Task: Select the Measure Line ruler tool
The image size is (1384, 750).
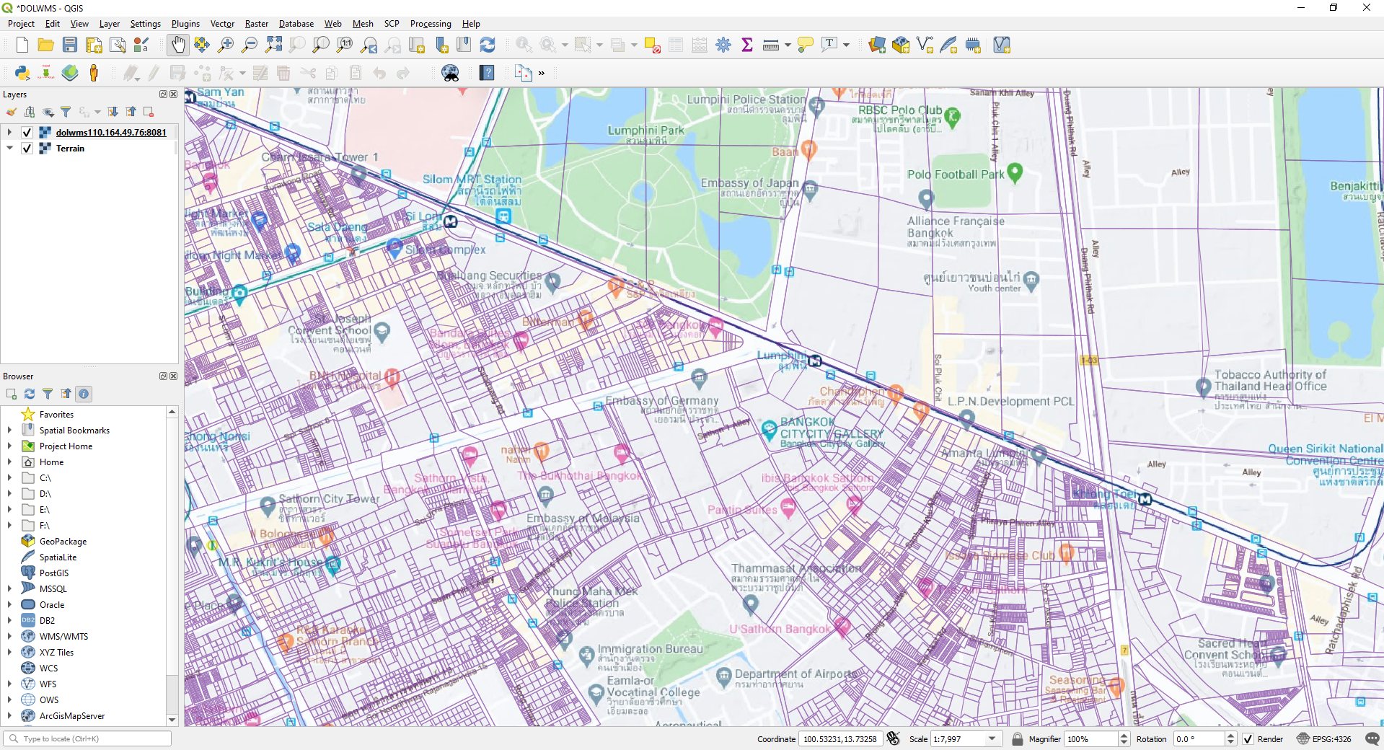Action: click(771, 45)
